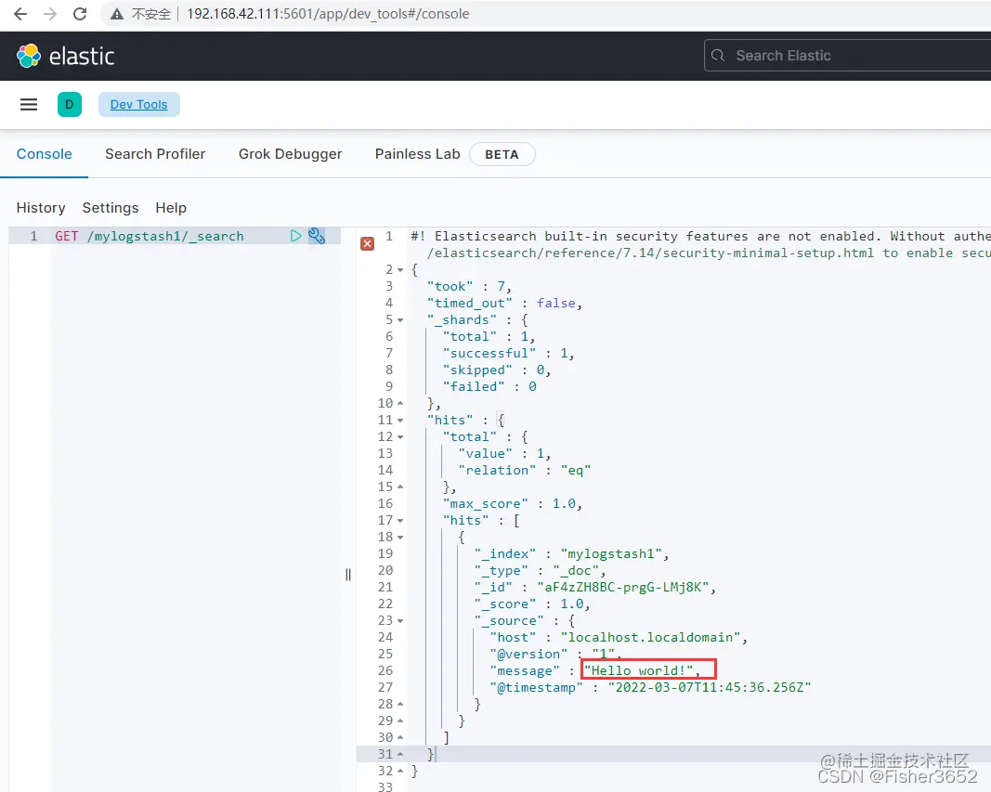Collapse the fold arrow on line 2
This screenshot has height=792, width=991.
[x=400, y=270]
